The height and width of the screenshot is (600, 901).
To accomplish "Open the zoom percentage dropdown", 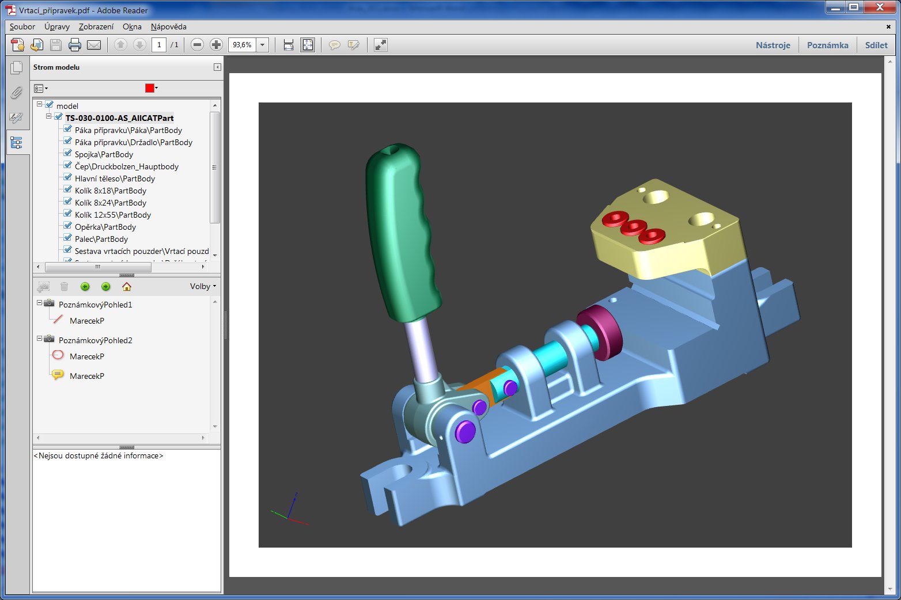I will click(263, 45).
